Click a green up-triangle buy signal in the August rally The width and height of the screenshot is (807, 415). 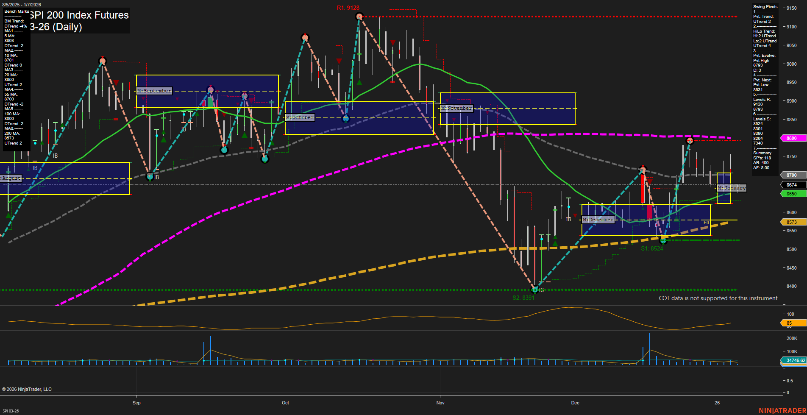point(42,142)
